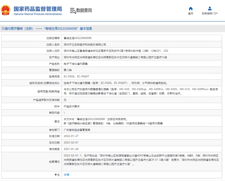This screenshot has height=181, width=225.
Task: Click the 变更情况 change description text
Action: tap(141, 160)
